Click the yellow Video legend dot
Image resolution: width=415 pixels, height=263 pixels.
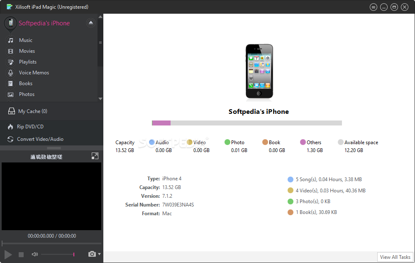point(190,142)
